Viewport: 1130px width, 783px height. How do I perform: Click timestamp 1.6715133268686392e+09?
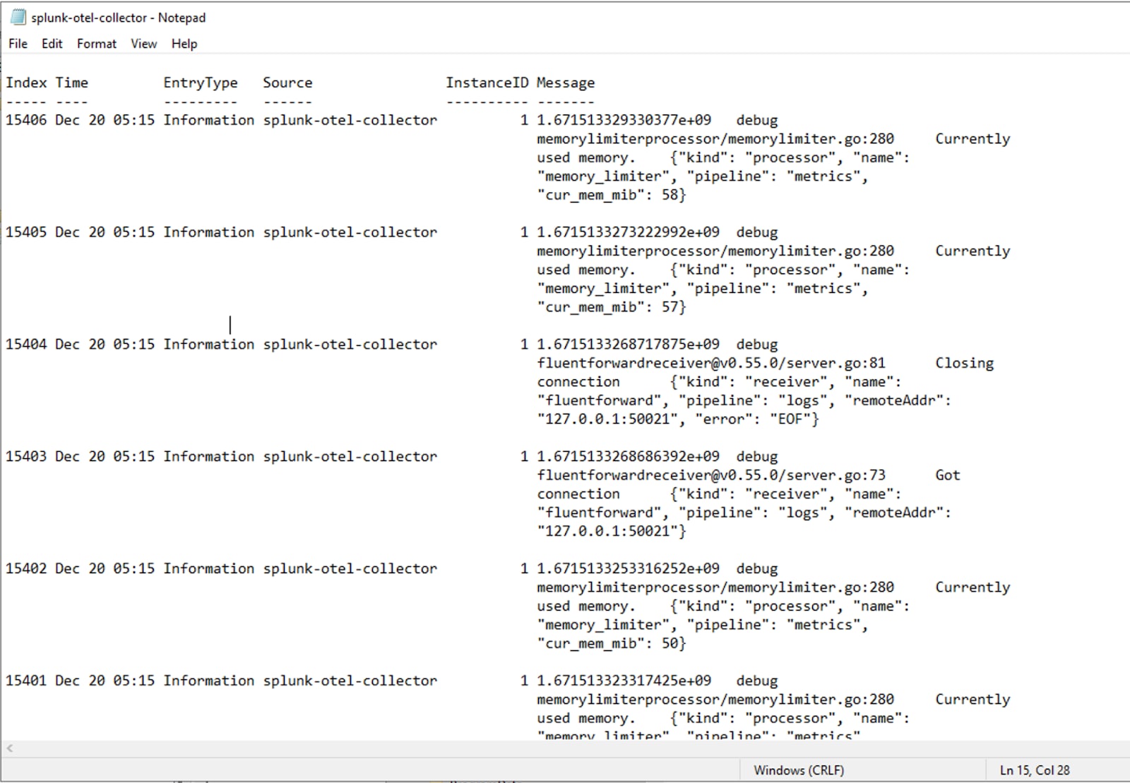coord(629,457)
